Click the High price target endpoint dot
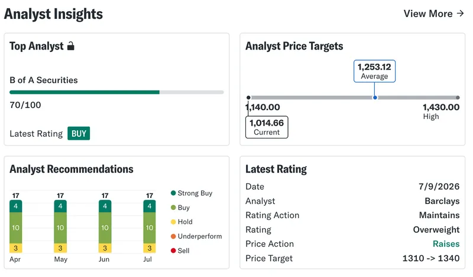Image resolution: width=473 pixels, height=277 pixels. (458, 97)
